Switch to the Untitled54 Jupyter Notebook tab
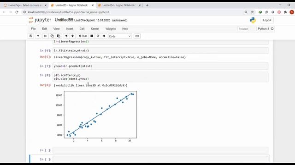This screenshot has width=295, height=165. (x=118, y=5)
